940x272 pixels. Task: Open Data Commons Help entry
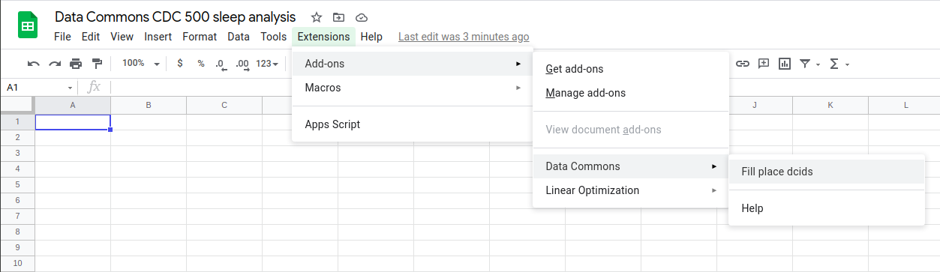[827, 208]
